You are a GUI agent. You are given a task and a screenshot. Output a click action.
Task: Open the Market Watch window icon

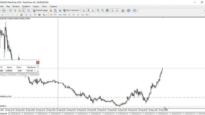tap(11, 11)
